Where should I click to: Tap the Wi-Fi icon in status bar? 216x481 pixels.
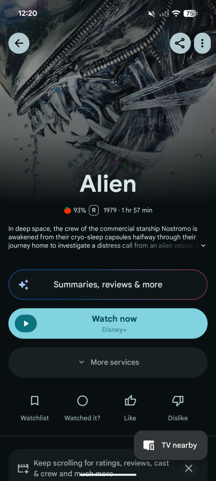(x=176, y=13)
